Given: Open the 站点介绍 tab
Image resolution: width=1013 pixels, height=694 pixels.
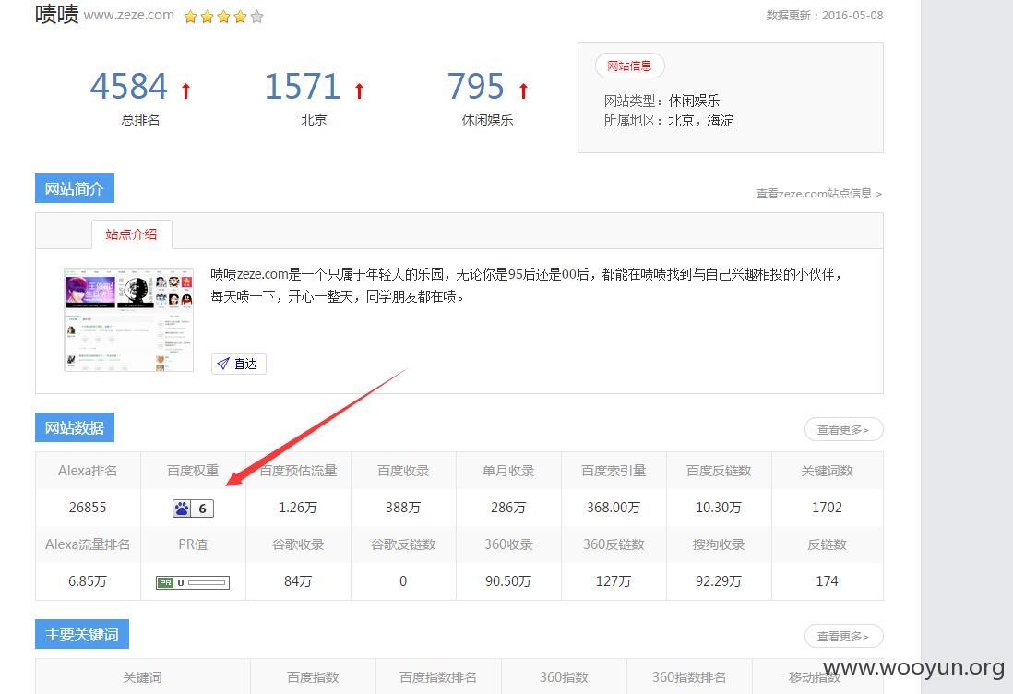Looking at the screenshot, I should 131,233.
